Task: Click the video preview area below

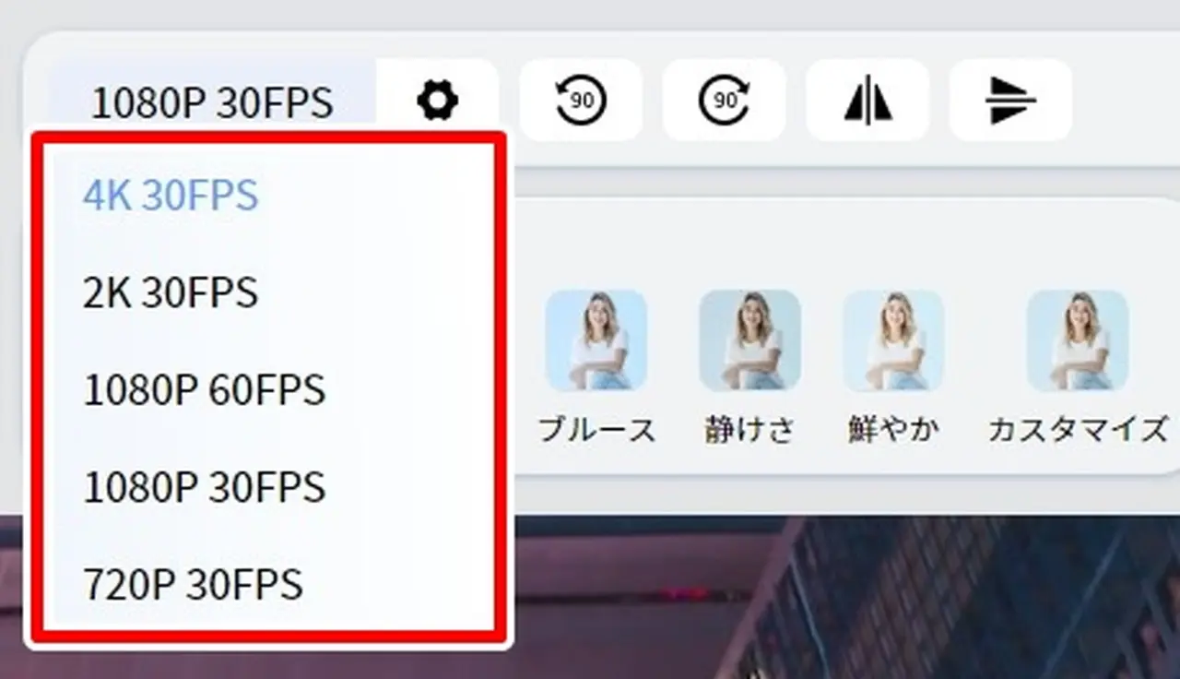Action: [830, 600]
